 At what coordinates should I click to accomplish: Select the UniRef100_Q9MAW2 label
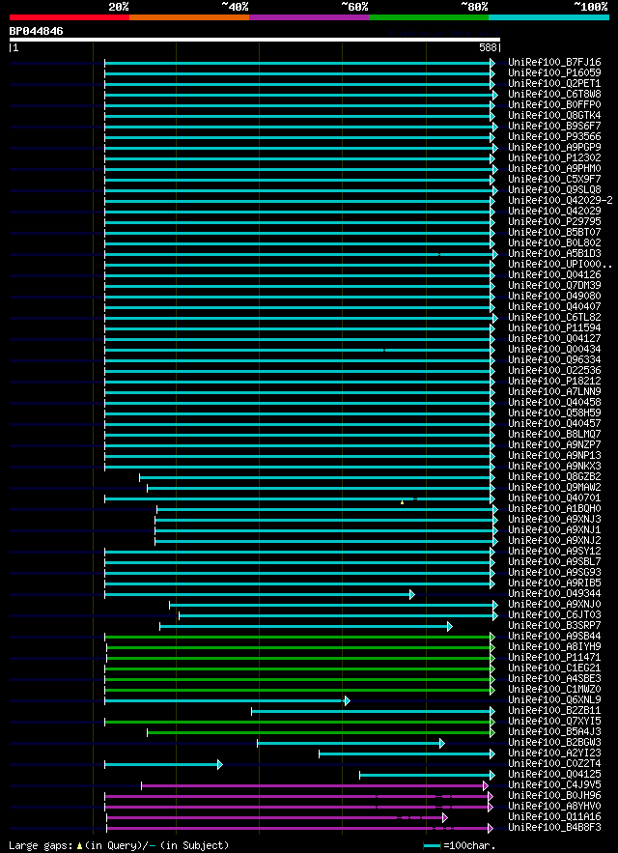click(554, 488)
